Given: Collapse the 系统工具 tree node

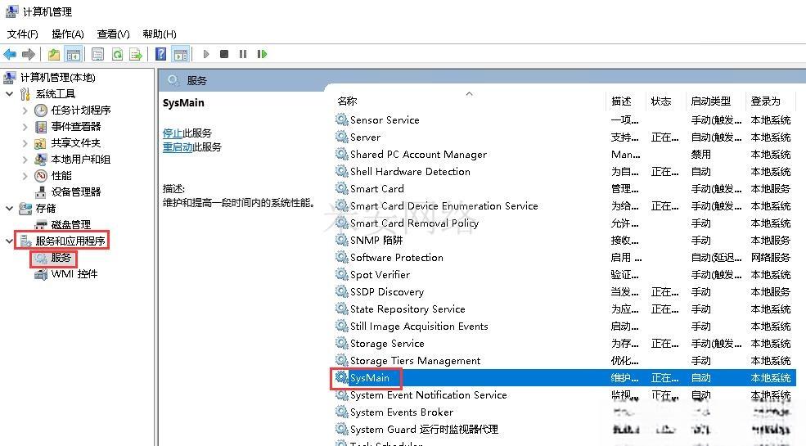Looking at the screenshot, I should point(9,94).
